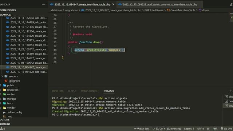Click the terminal prompt input cursor
233x131 pixels.
tap(99, 115)
